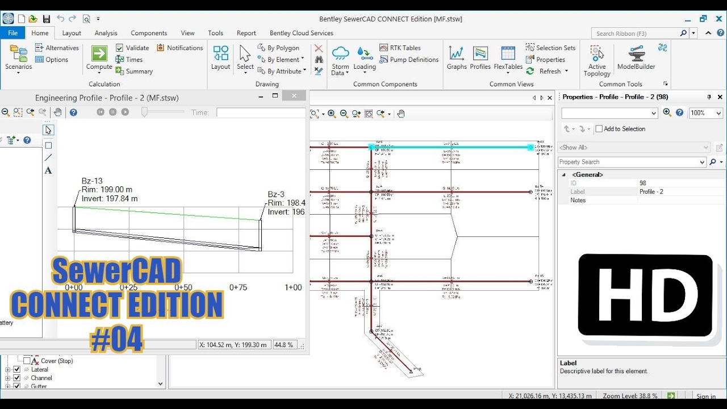
Task: Click the Search Ribbon input box
Action: pyautogui.click(x=635, y=34)
